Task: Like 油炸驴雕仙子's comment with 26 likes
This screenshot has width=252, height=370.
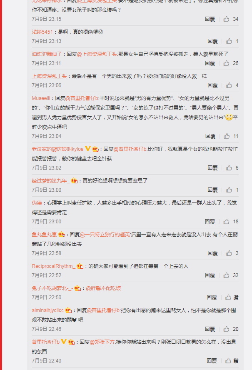Action: tap(226, 63)
